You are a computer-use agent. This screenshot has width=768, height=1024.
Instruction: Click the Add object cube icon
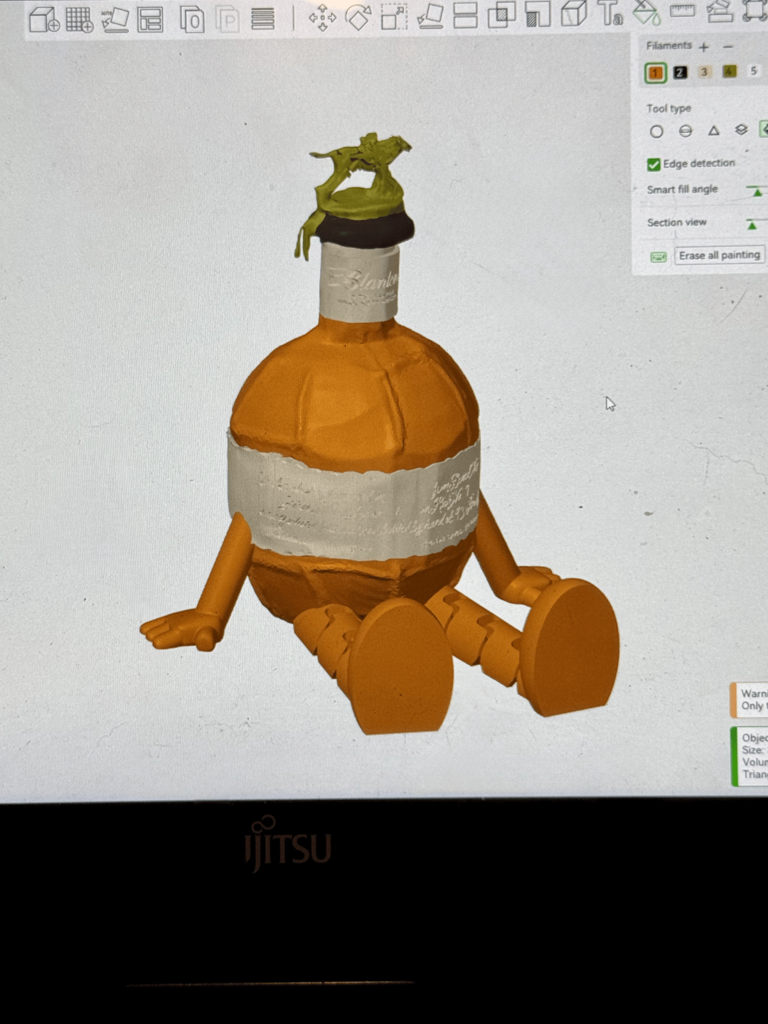(44, 19)
